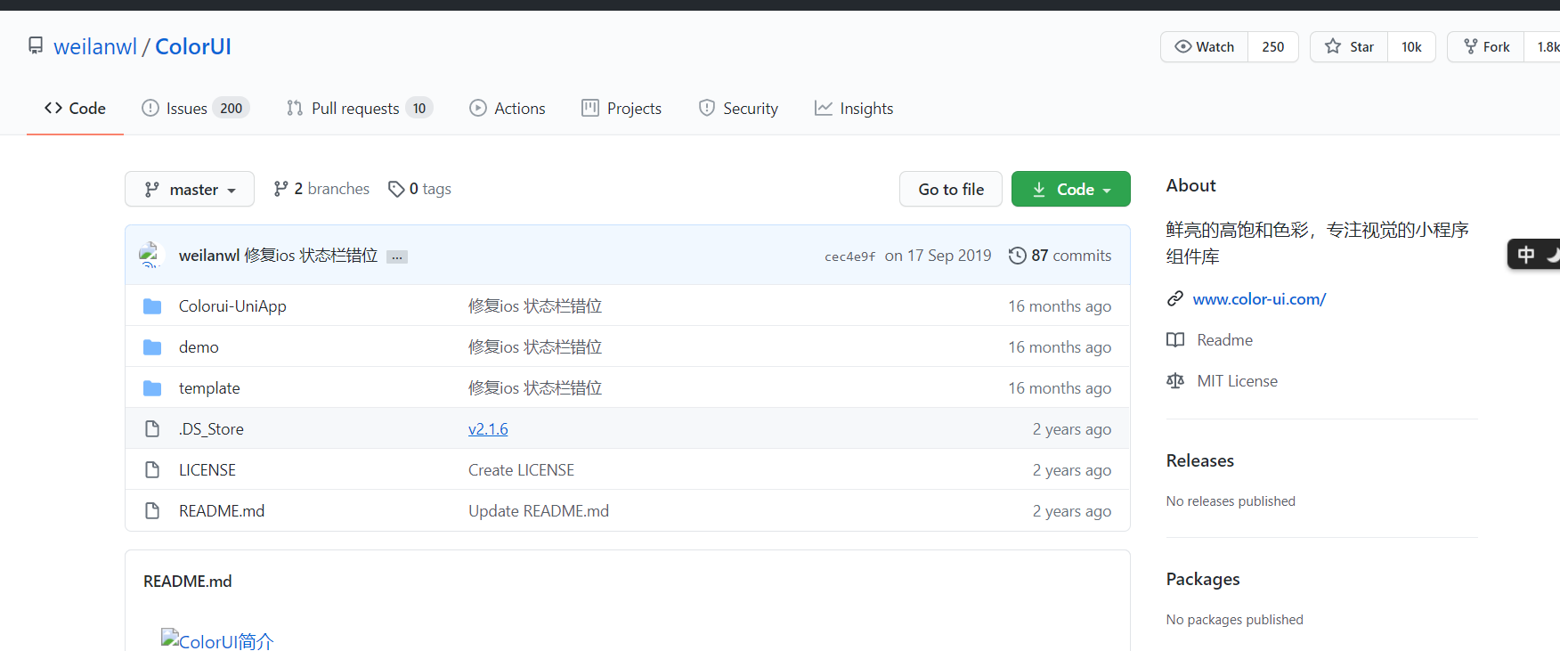This screenshot has width=1560, height=651.
Task: Open the demo folder
Action: click(x=199, y=347)
